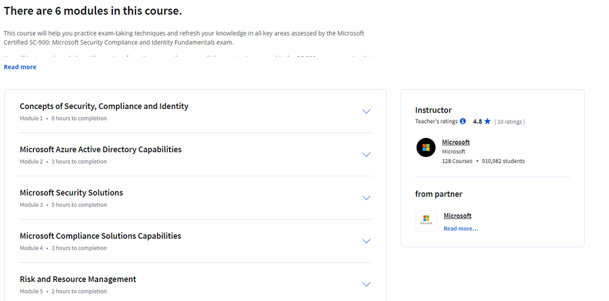Click the (10 ratings) count text
This screenshot has width=609, height=301.
[x=510, y=122]
